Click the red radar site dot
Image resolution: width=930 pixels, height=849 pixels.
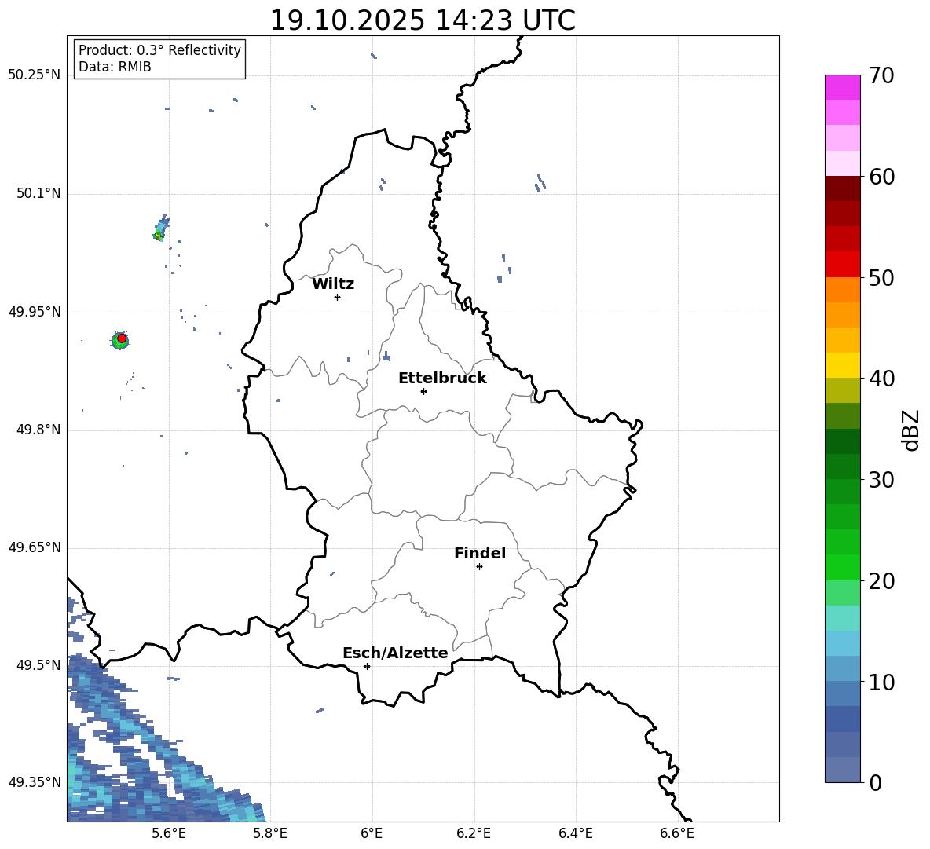pos(122,339)
